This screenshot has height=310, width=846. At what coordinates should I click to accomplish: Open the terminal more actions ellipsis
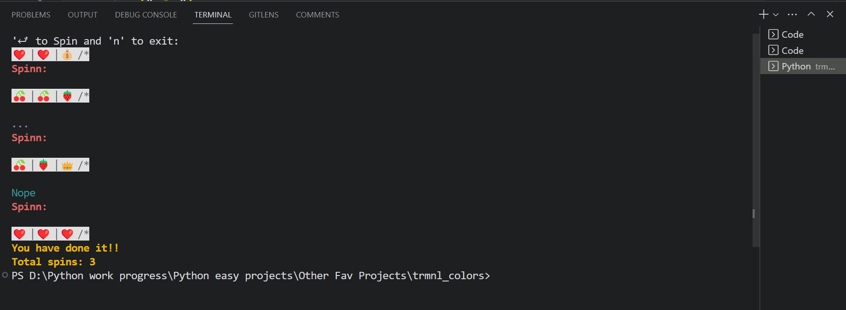792,15
